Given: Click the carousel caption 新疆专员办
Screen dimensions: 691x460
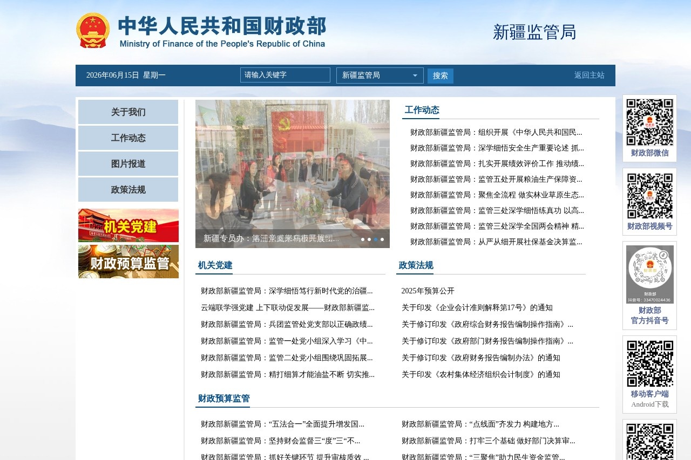Looking at the screenshot, I should 272,238.
